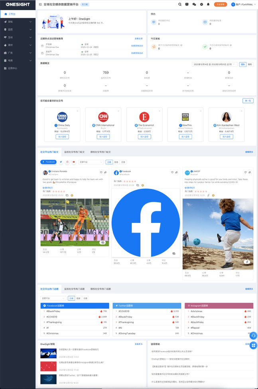Switch to 授权社交号热门帖文 tab
Viewport: 258px width, 389px height.
click(100, 152)
